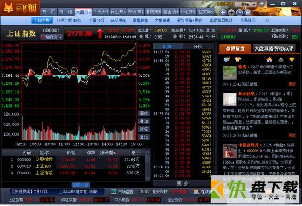302x206 pixels.
Task: Open the 名家聊股 tab
Action: pyautogui.click(x=205, y=12)
